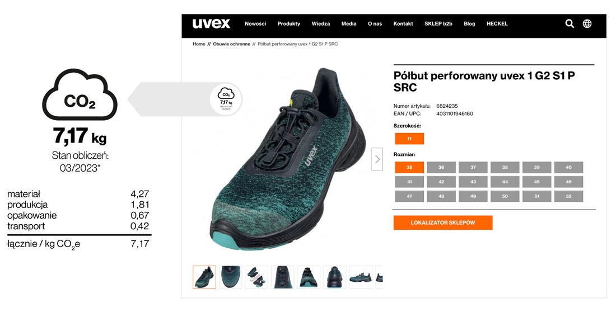Image resolution: width=616 pixels, height=322 pixels.
Task: Click the large CO2 cloud icon
Action: pyautogui.click(x=80, y=94)
